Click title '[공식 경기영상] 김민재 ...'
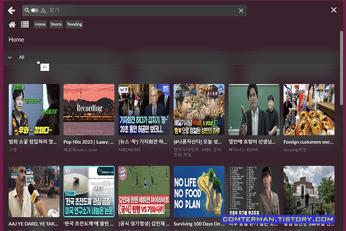This screenshot has height=231, width=346. (144, 224)
